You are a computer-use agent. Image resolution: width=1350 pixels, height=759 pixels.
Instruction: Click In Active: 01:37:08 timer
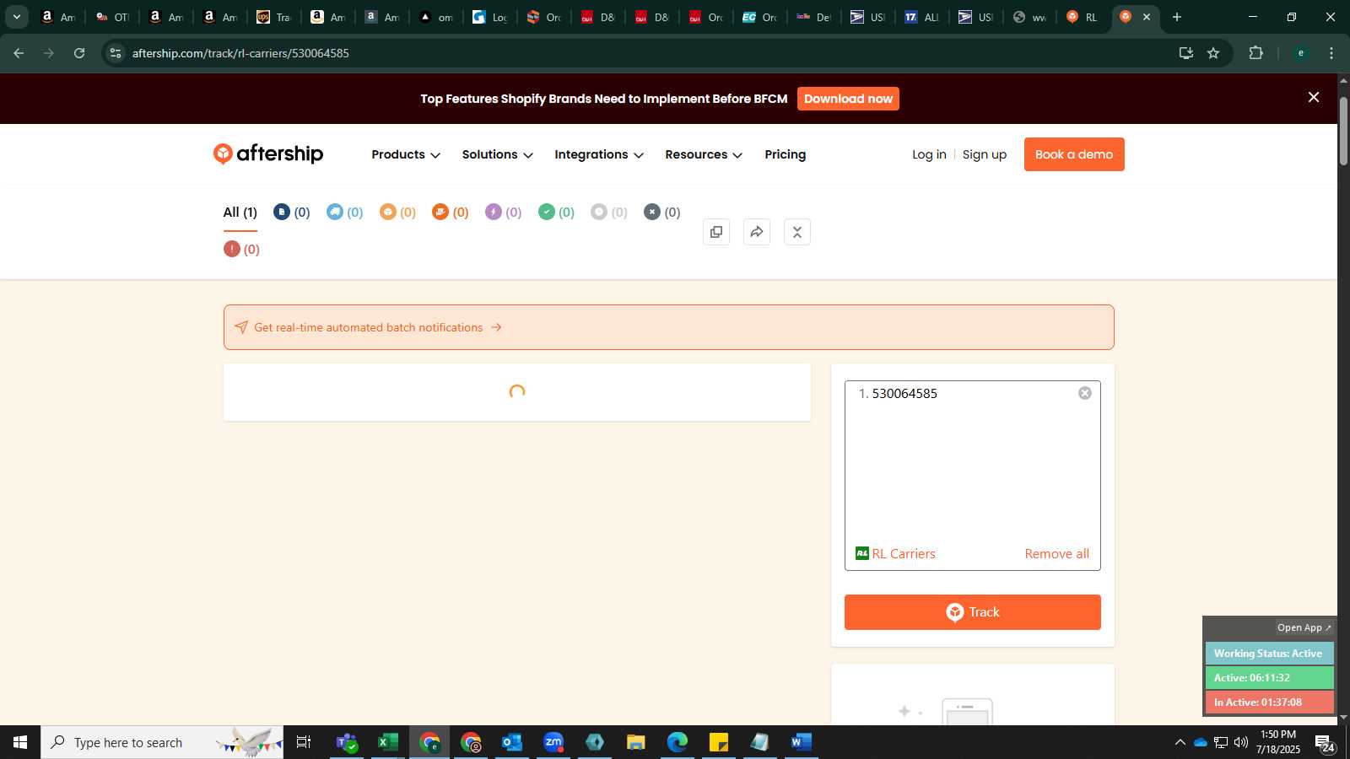1269,702
